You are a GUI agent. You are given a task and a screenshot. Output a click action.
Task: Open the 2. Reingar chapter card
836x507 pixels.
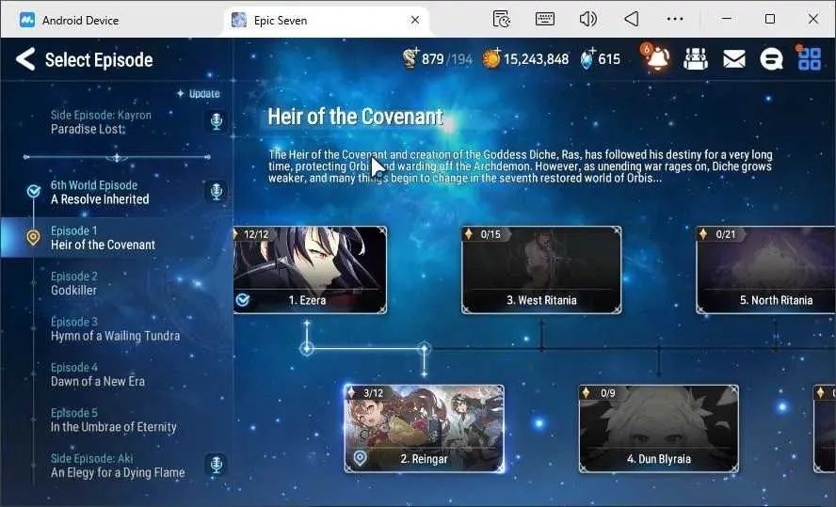coord(424,429)
